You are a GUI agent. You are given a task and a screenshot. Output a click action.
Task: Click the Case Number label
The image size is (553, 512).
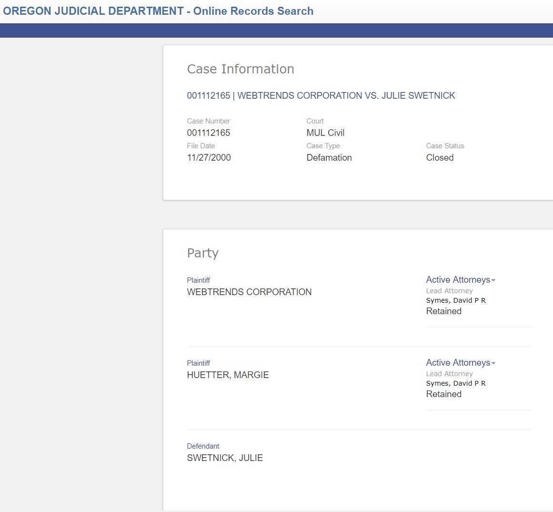209,121
